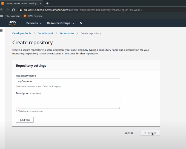Navigate to Developer Tools breadcrumb
This screenshot has width=186, height=149.
click(22, 33)
